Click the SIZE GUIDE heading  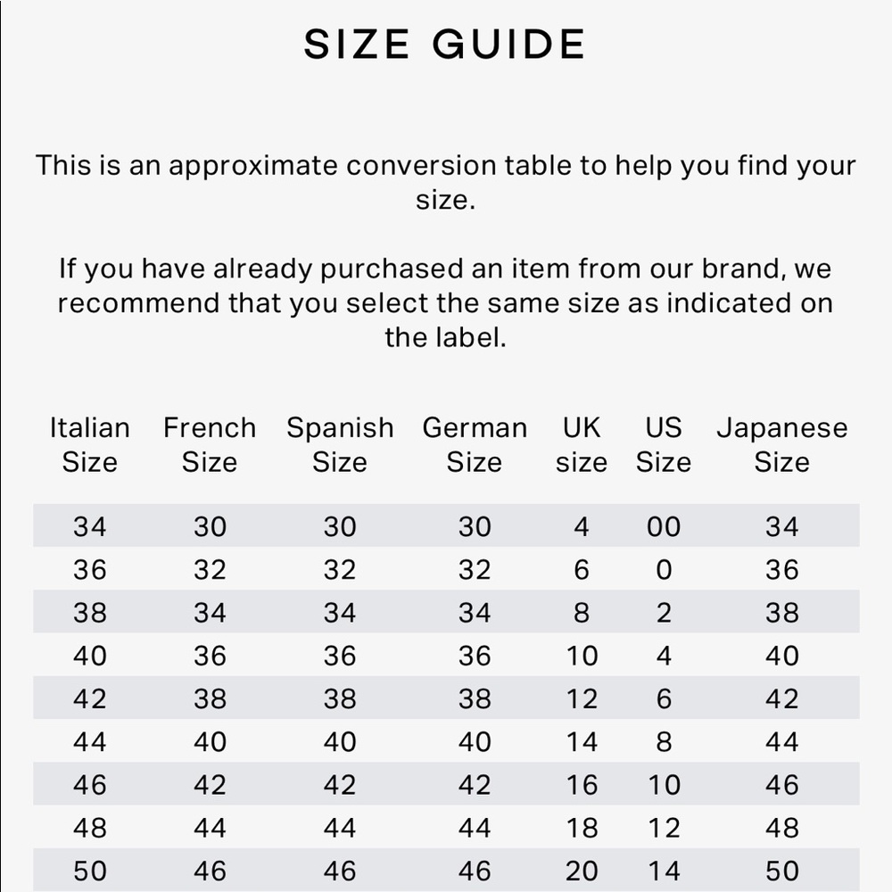[444, 45]
